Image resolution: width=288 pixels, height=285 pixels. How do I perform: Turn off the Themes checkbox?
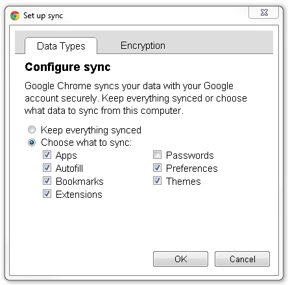coord(157,181)
